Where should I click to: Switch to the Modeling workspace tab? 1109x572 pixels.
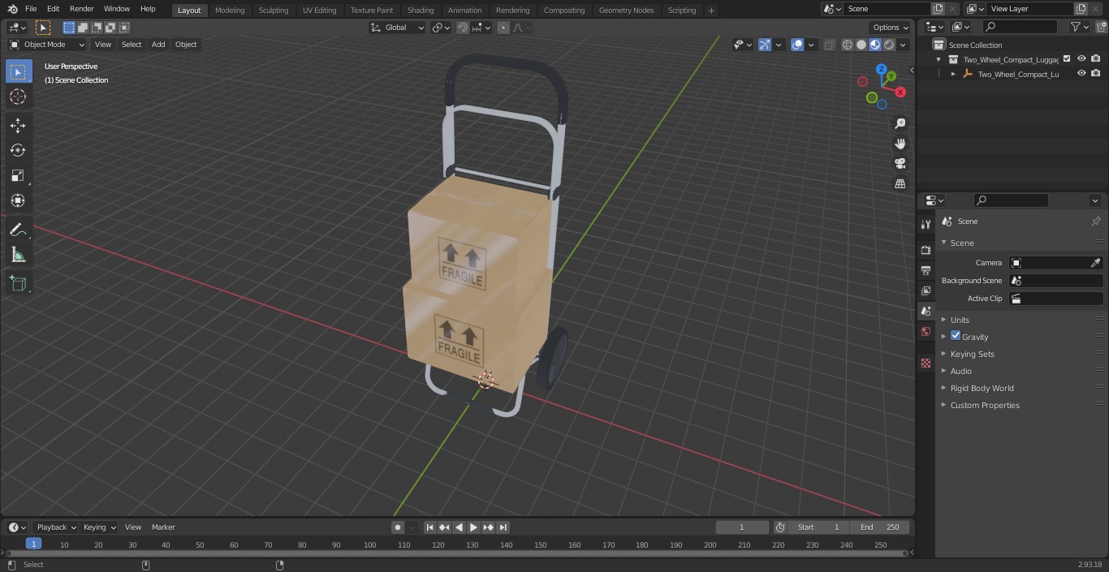tap(230, 11)
